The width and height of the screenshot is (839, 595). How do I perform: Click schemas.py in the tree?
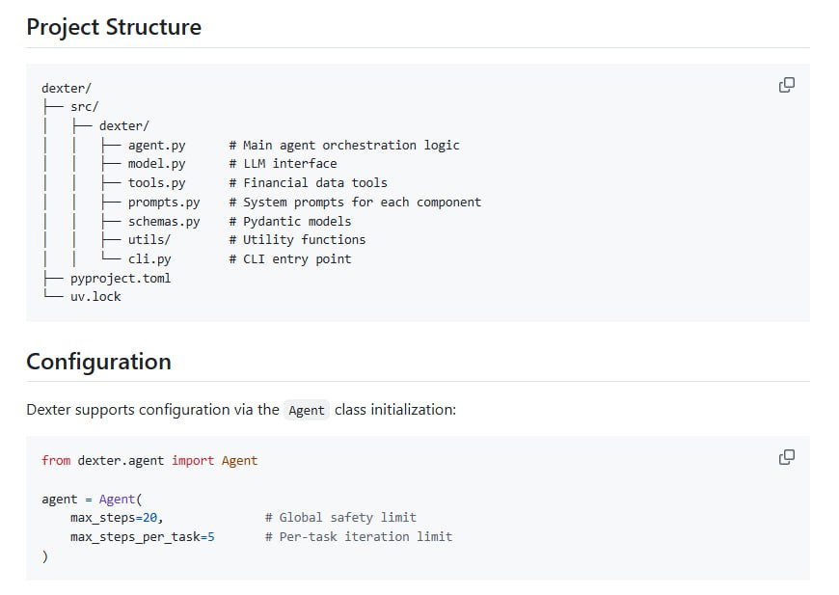pos(164,222)
